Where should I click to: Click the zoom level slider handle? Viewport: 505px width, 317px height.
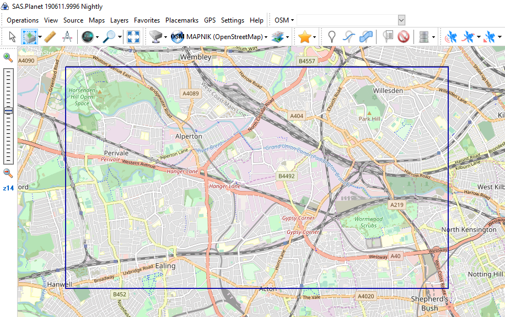(8, 111)
